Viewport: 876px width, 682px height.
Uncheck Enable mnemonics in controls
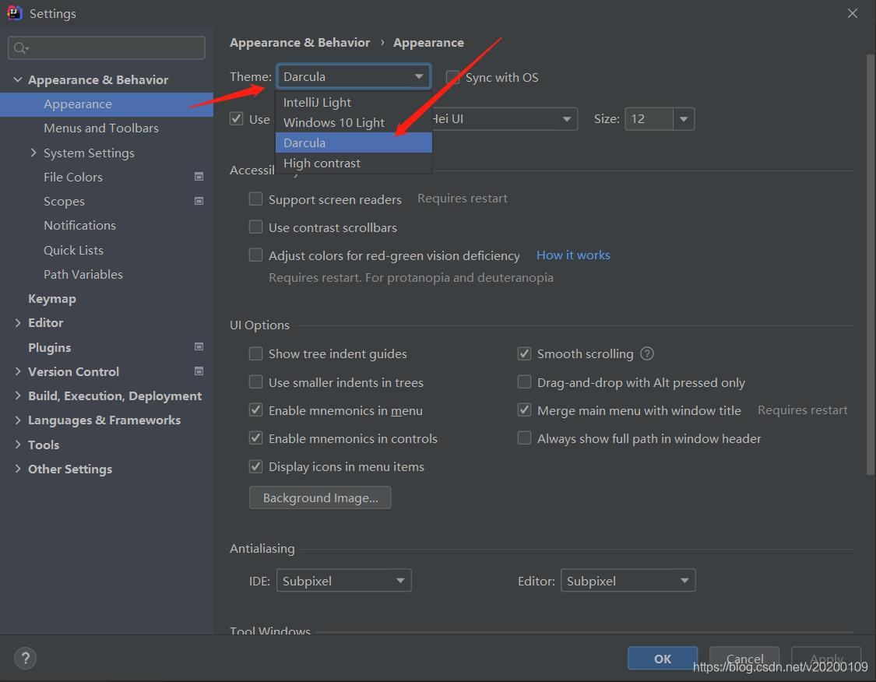[x=255, y=438]
